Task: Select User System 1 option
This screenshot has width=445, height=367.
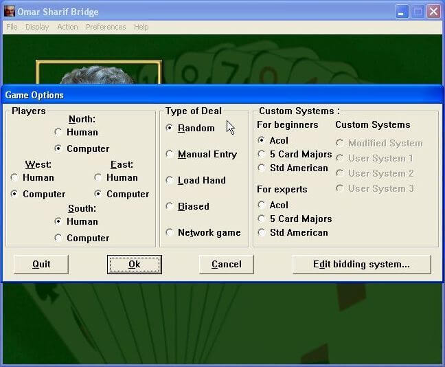Action: click(x=374, y=158)
